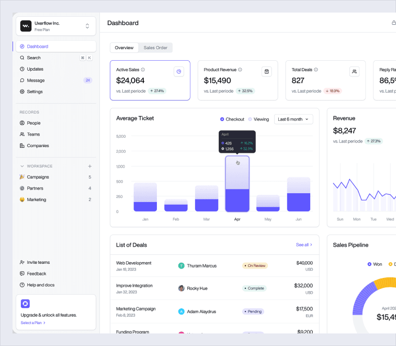Click the Active Sales info icon
This screenshot has height=346, width=396.
pos(143,70)
